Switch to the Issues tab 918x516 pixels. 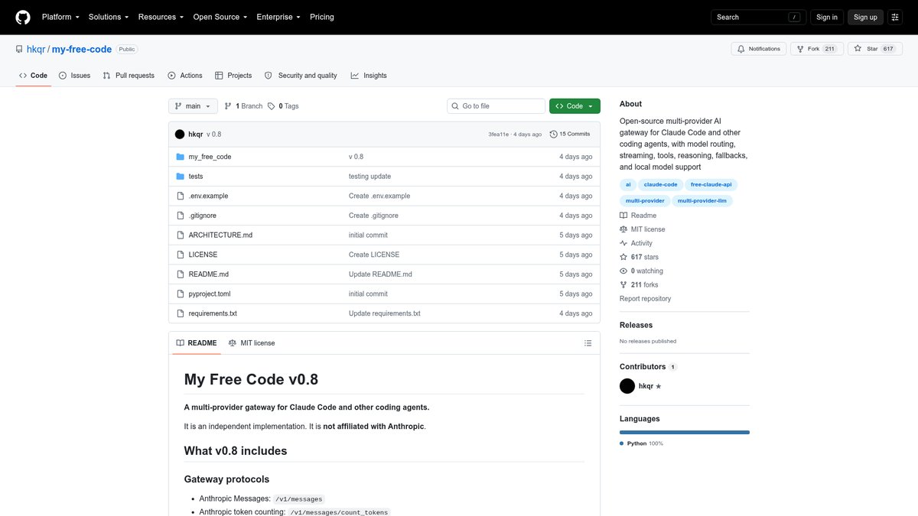[75, 76]
